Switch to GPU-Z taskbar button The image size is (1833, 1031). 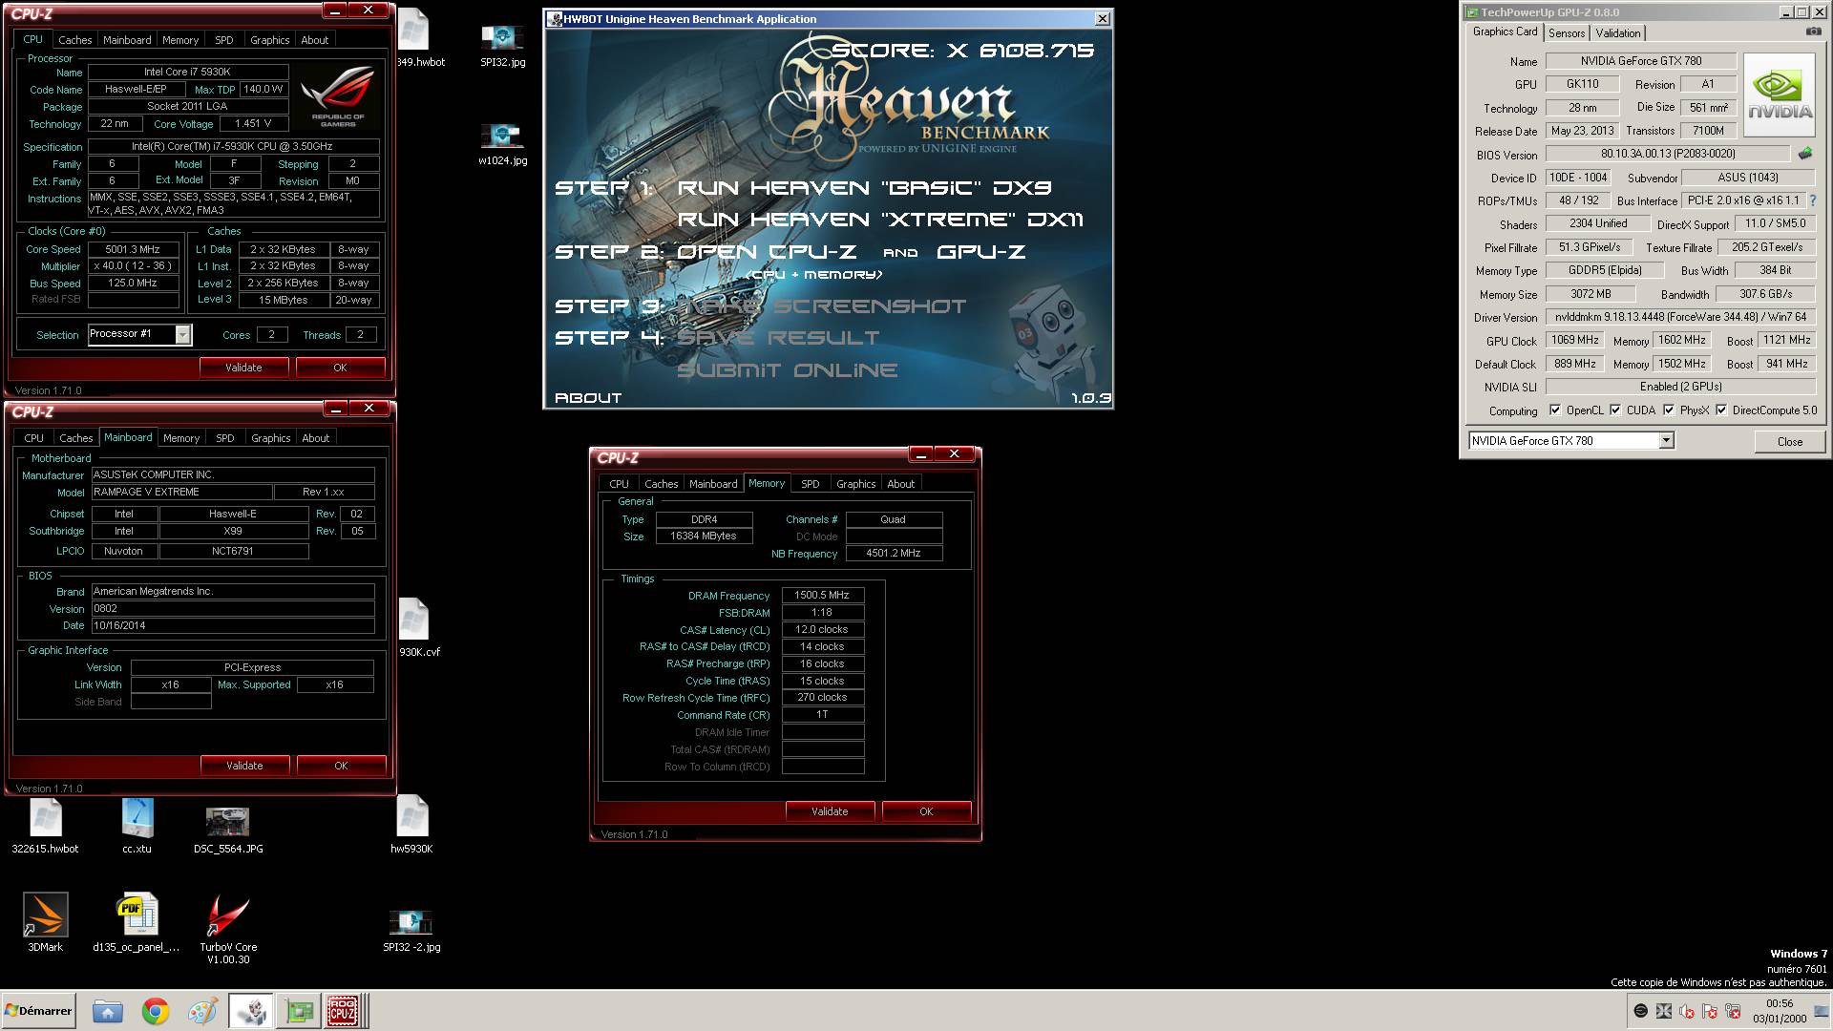299,1011
